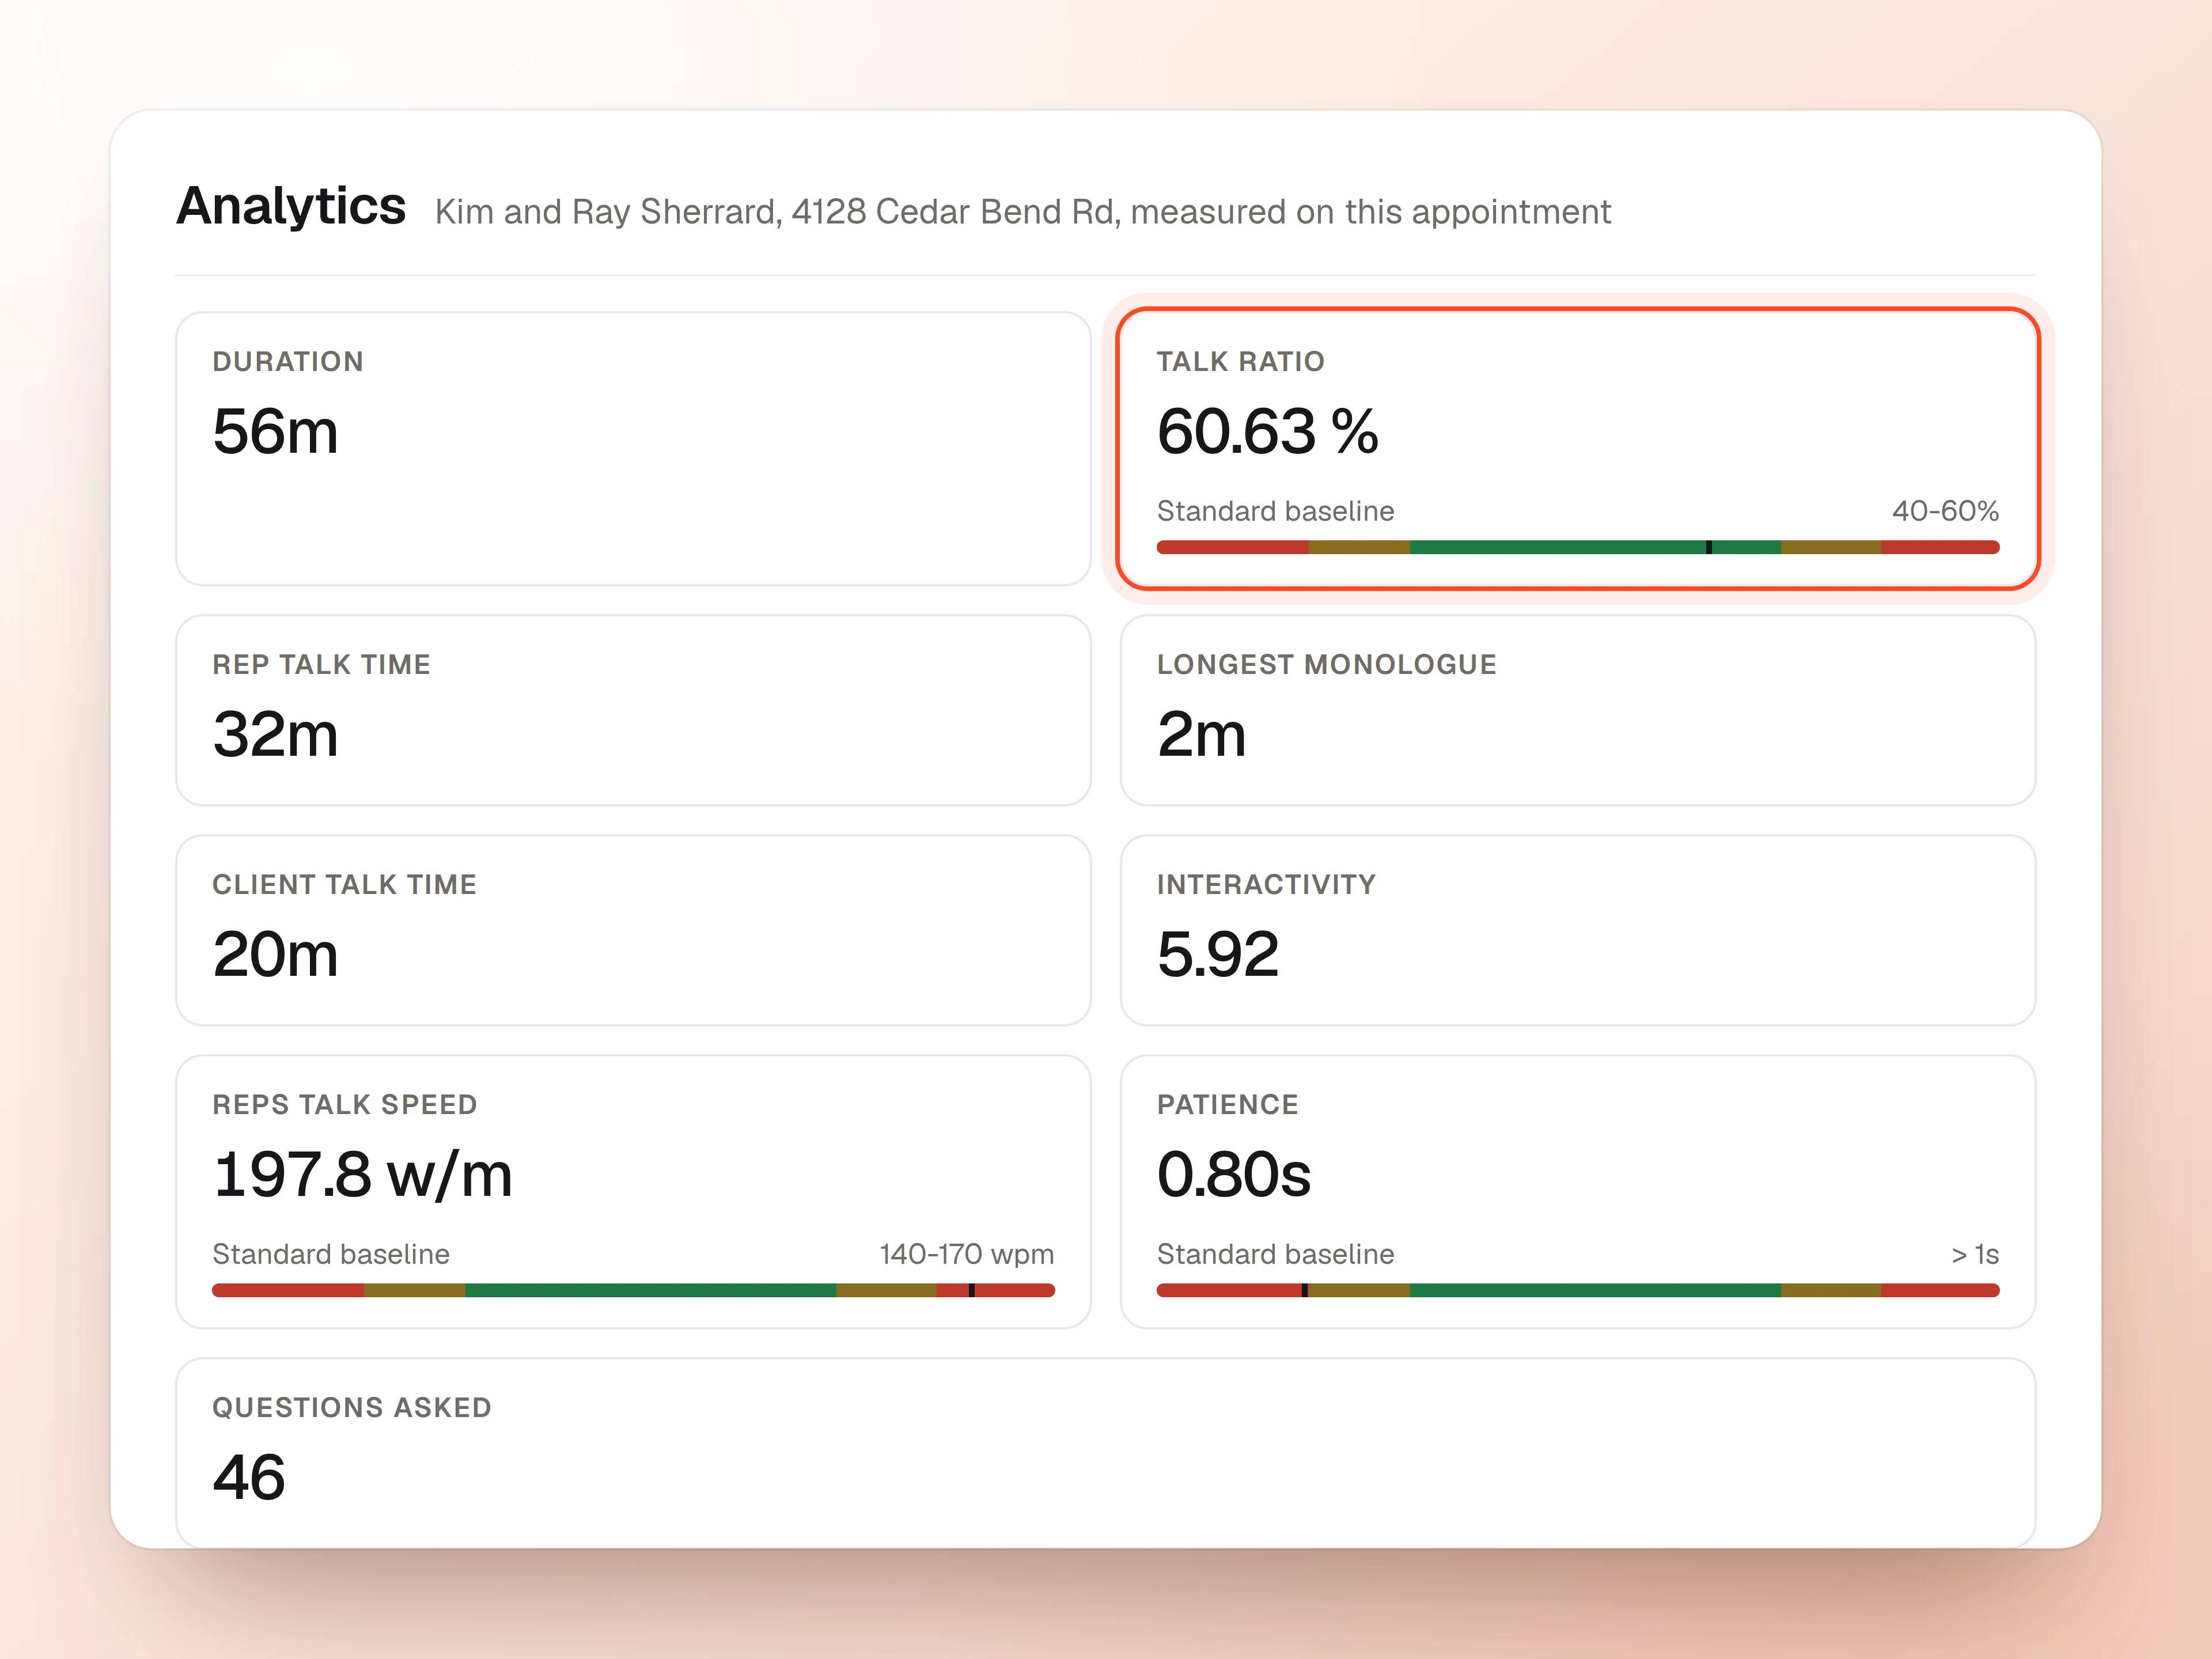Click the 0.80s patience value
2212x1659 pixels.
1234,1175
